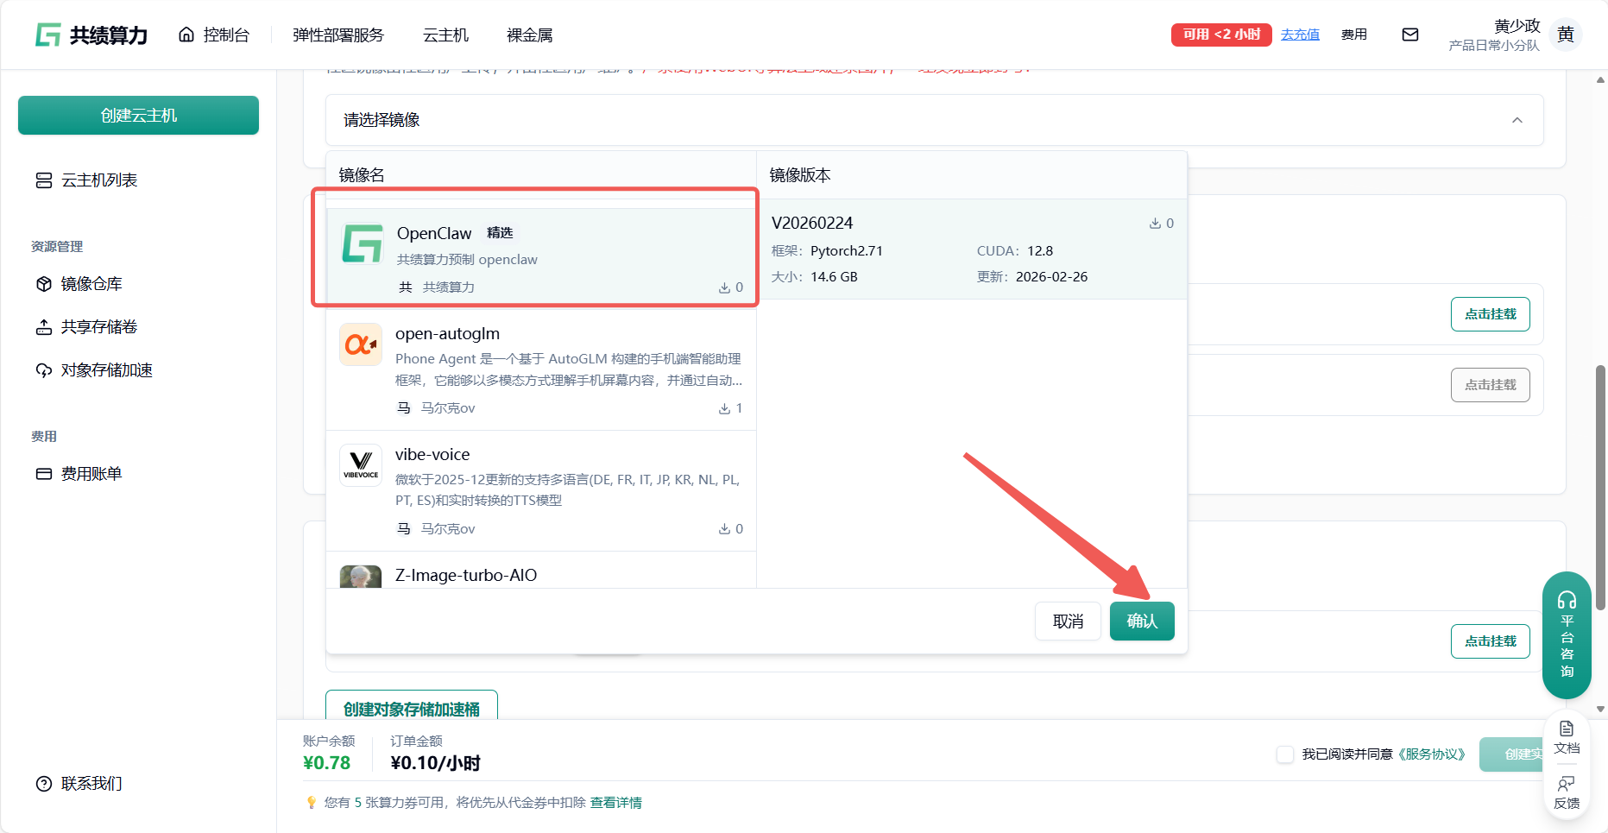Open the 弹性部署服务 menu

coord(337,35)
